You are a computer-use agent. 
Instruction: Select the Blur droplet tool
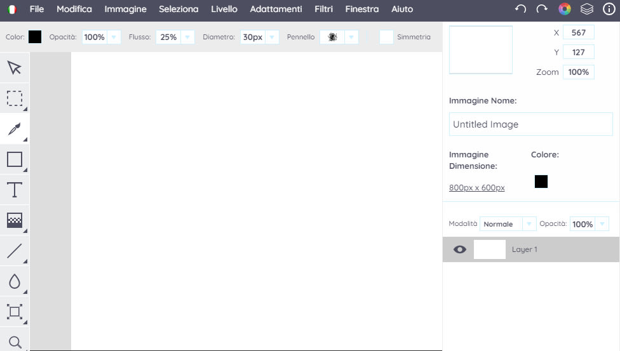pos(15,281)
